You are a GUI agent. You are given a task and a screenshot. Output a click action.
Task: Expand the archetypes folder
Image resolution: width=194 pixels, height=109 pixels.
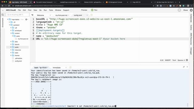point(11,30)
